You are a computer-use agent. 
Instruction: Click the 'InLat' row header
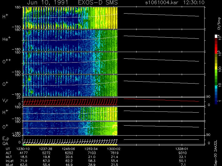pyautogui.click(x=9, y=161)
